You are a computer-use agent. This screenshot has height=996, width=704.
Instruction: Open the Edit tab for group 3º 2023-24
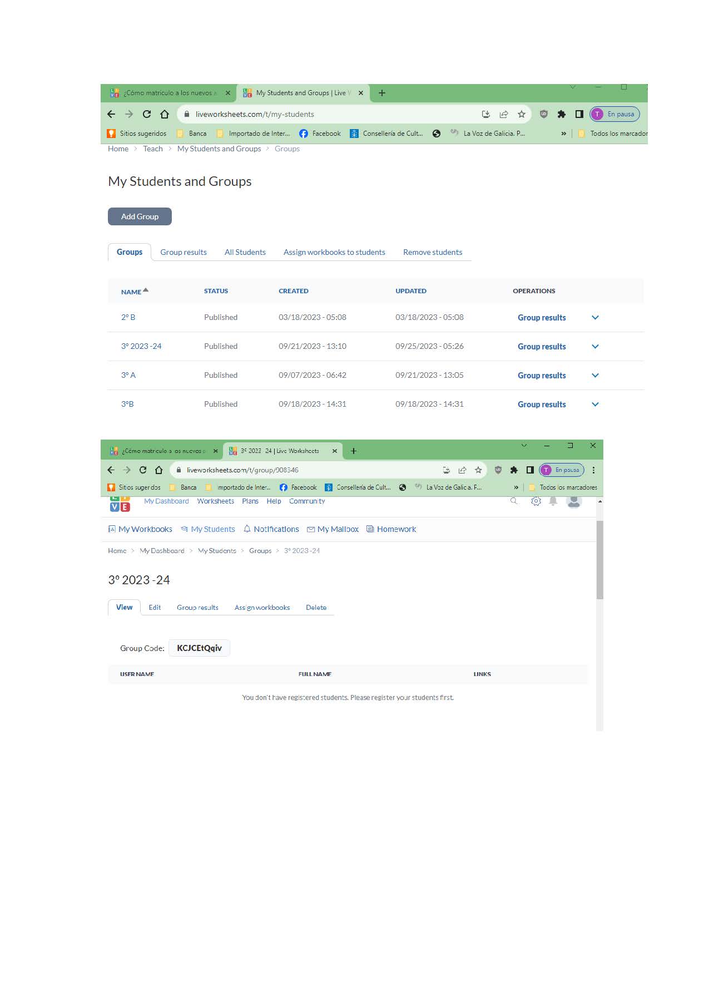tap(155, 608)
